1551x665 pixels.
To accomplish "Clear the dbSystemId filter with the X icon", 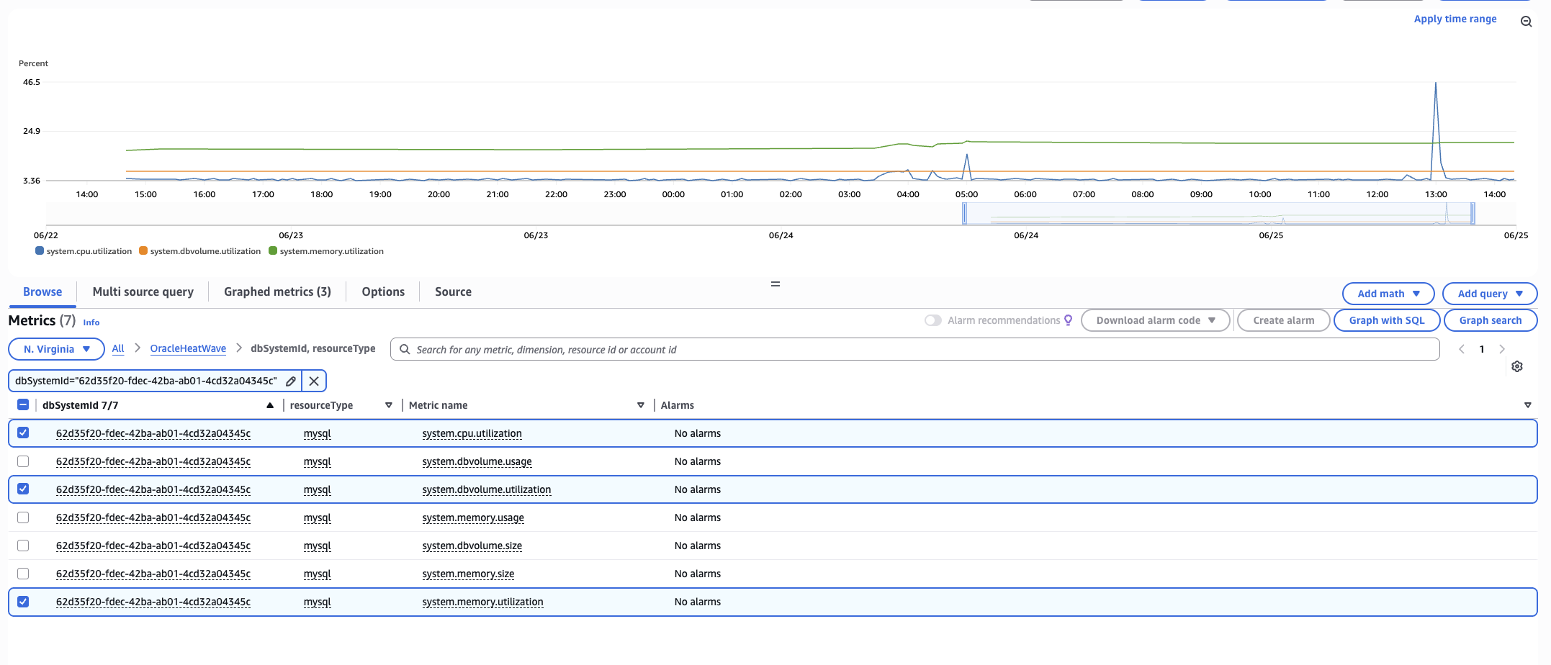I will coord(313,381).
